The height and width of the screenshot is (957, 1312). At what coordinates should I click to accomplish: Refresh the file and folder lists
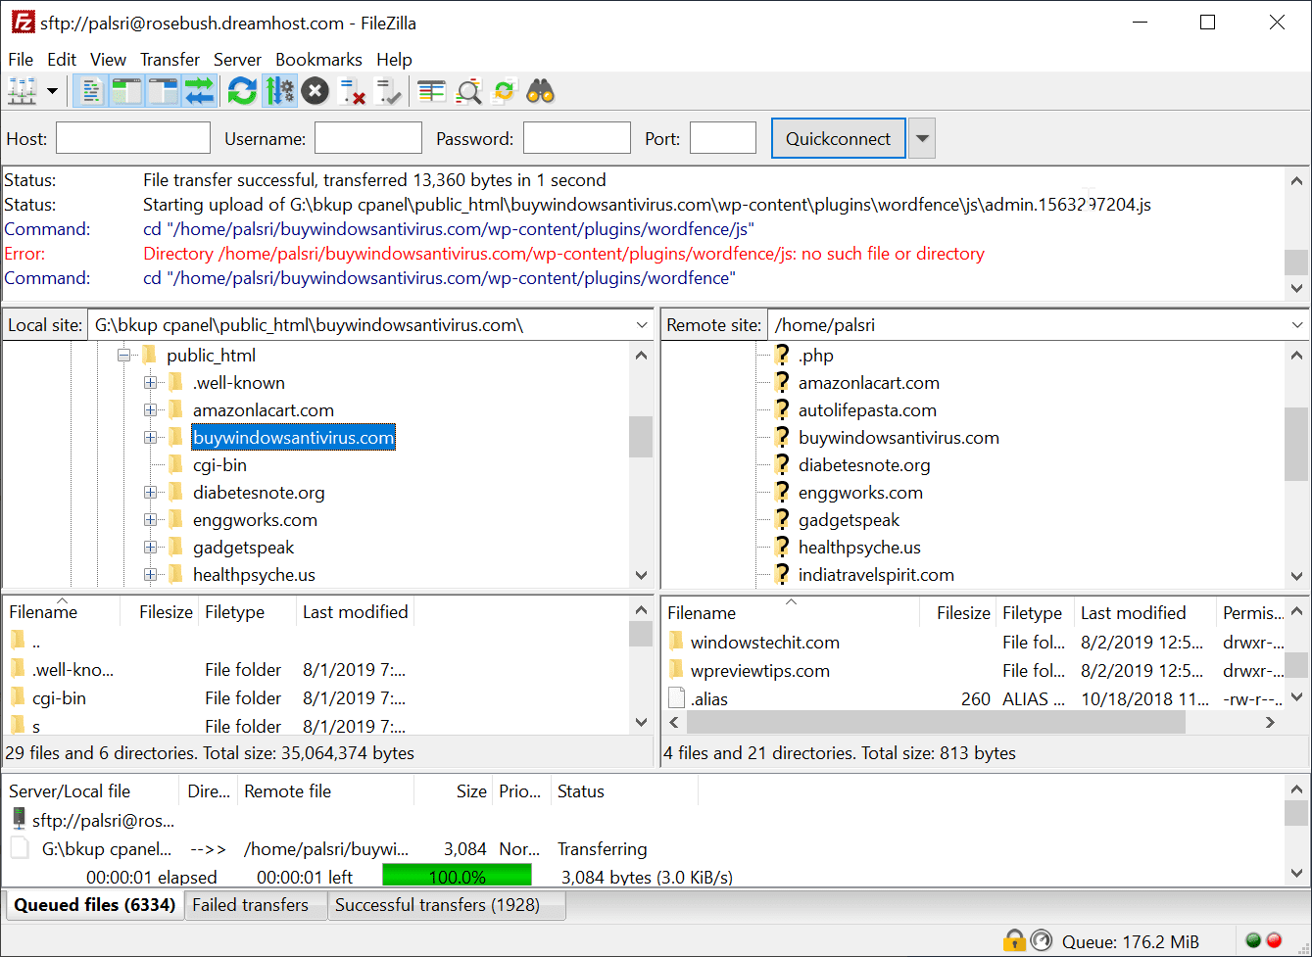pos(241,90)
